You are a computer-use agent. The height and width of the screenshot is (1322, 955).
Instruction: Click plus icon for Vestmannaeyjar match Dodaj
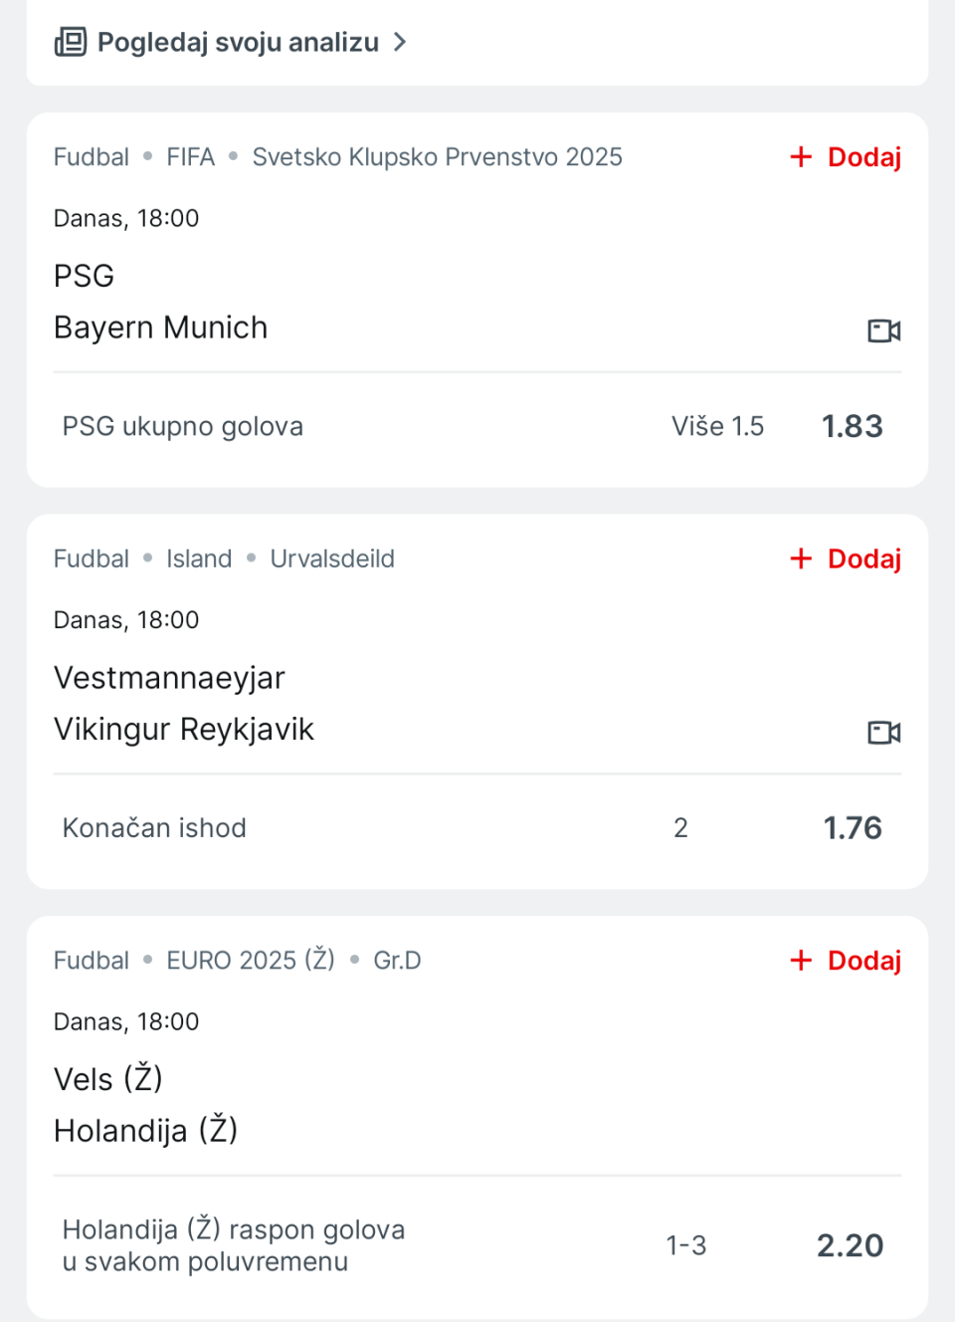coord(801,558)
